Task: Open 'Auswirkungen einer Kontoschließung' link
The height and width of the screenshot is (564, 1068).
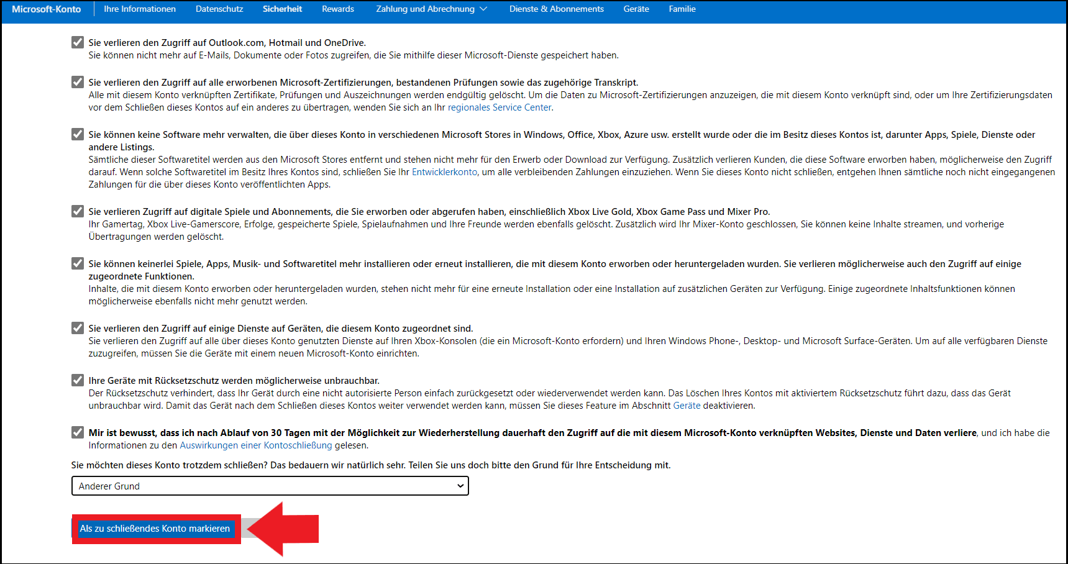Action: [x=256, y=445]
